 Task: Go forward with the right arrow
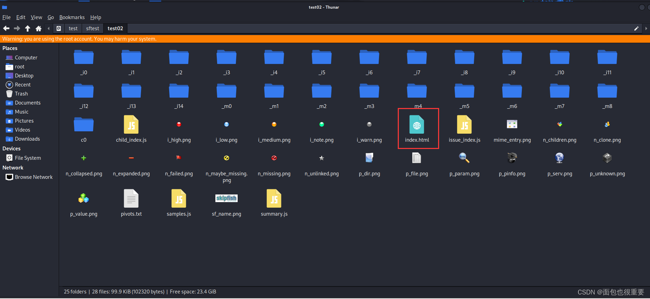pos(17,28)
